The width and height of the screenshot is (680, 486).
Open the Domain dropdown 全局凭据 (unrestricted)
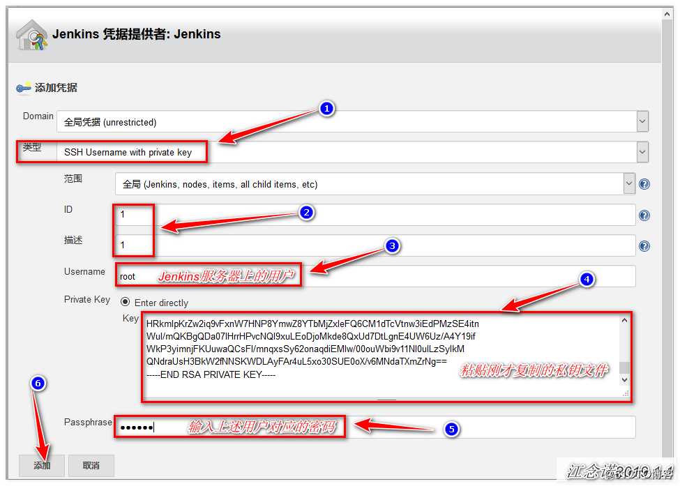(353, 122)
